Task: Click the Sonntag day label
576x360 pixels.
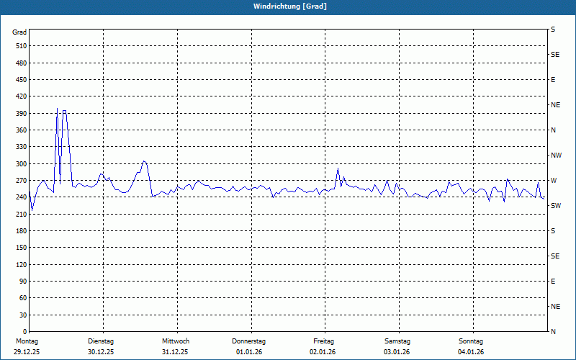Action: coord(471,341)
